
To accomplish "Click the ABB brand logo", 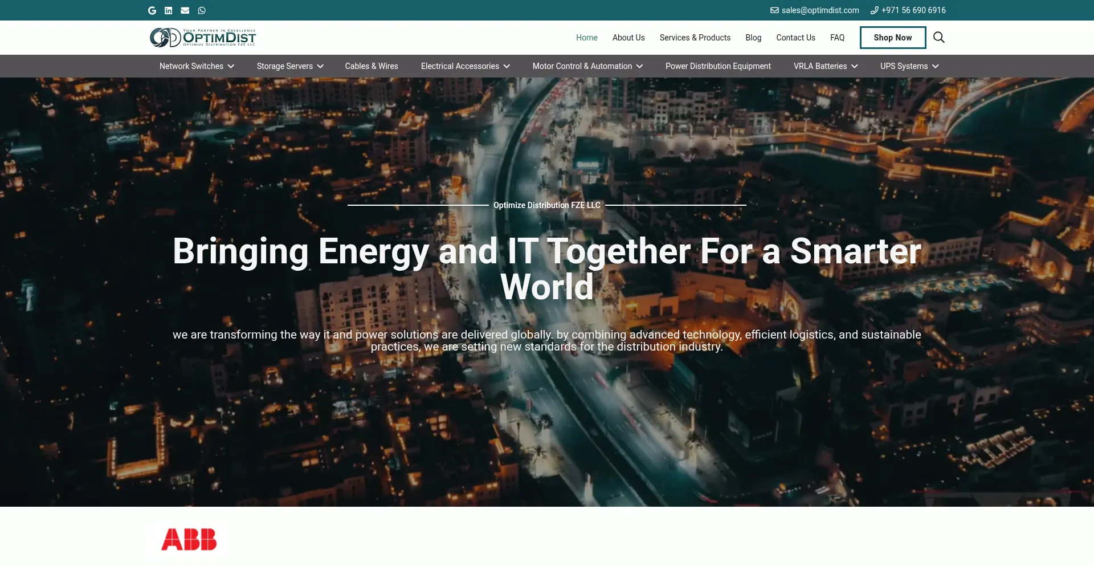I will point(189,539).
